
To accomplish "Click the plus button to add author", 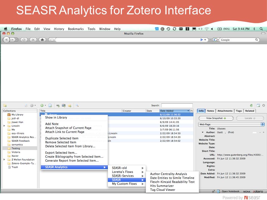I will [x=263, y=132].
